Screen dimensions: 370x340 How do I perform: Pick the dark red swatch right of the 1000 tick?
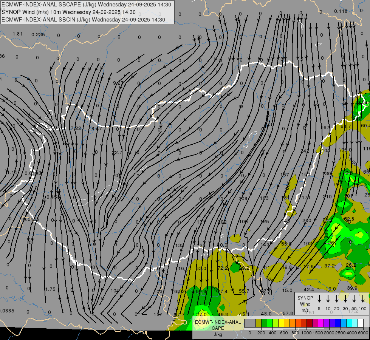(310, 323)
